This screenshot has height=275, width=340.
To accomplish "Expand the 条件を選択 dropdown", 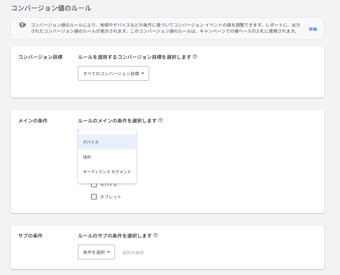I will click(x=96, y=252).
